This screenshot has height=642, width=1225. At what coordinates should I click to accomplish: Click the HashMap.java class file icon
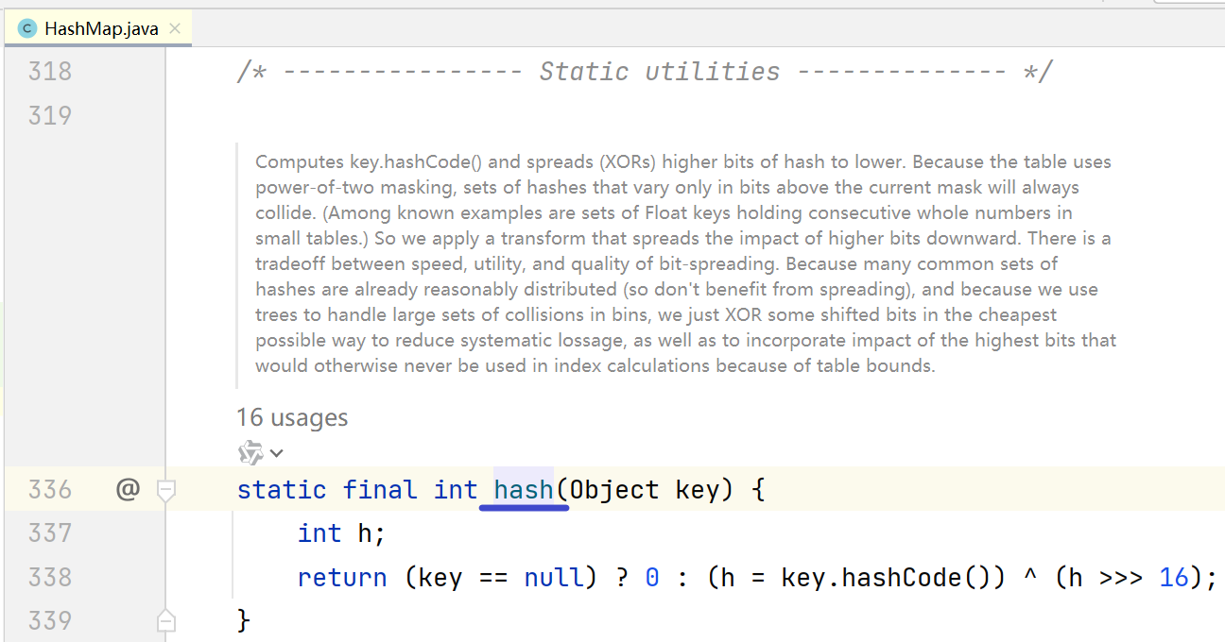tap(26, 28)
